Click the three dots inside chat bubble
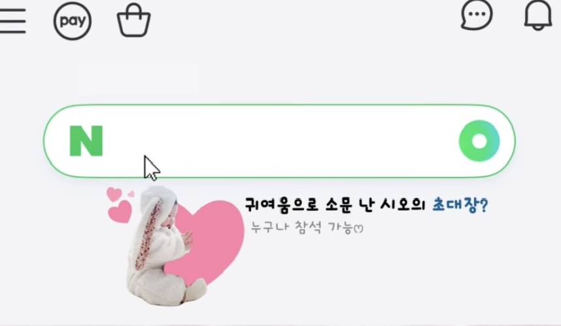 (477, 14)
